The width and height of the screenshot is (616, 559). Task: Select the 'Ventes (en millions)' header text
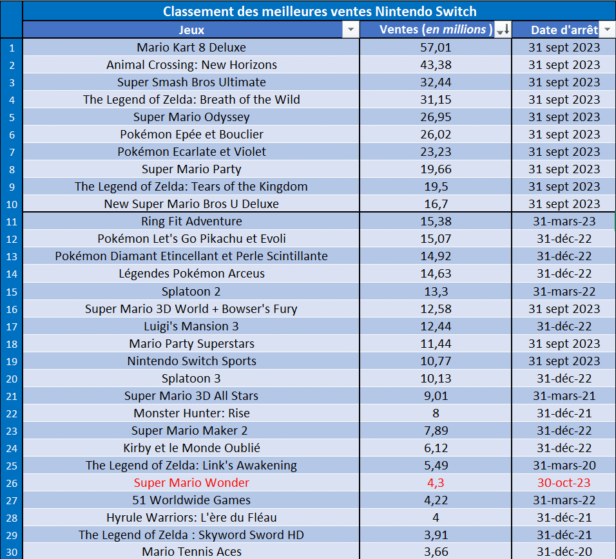pyautogui.click(x=436, y=30)
